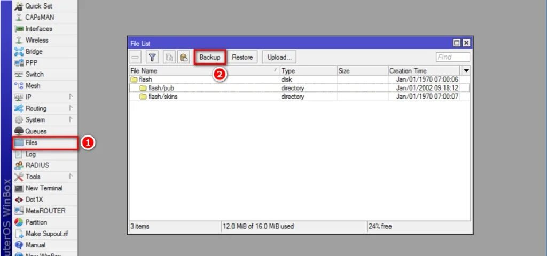Launch New Terminal
547x256 pixels.
(x=45, y=188)
